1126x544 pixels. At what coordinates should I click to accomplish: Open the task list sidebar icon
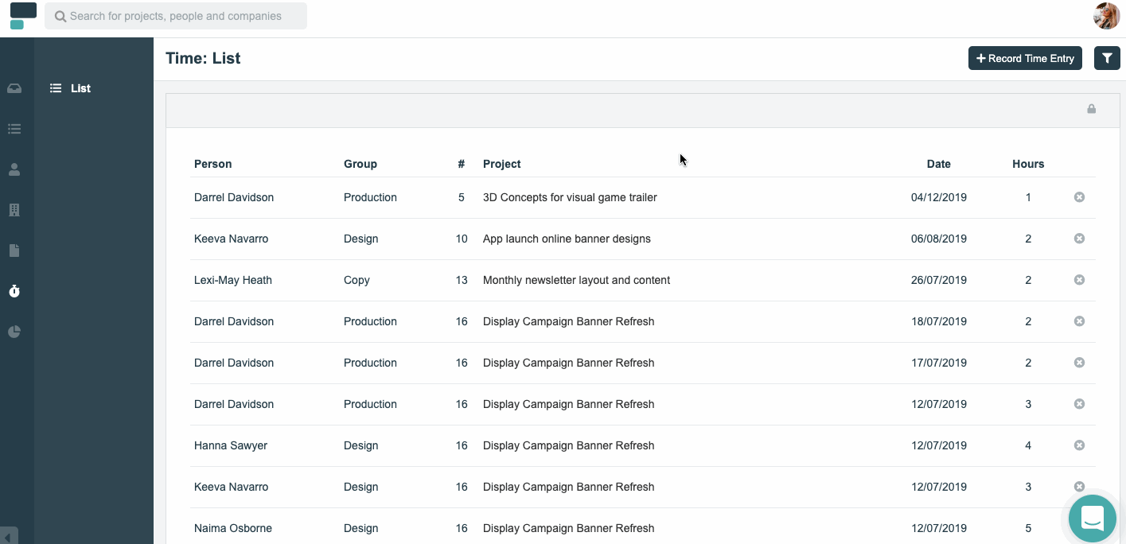(x=14, y=129)
